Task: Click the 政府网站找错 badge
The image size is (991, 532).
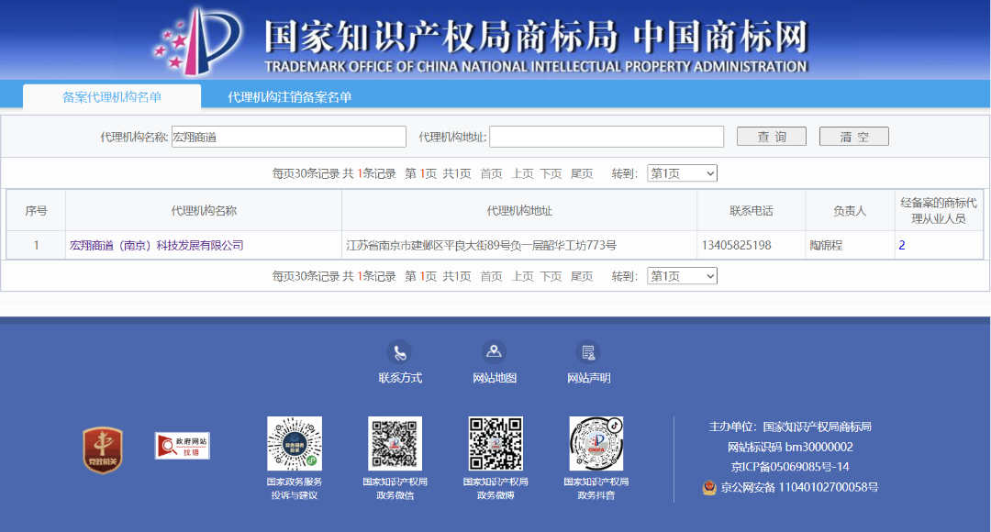Action: point(182,446)
